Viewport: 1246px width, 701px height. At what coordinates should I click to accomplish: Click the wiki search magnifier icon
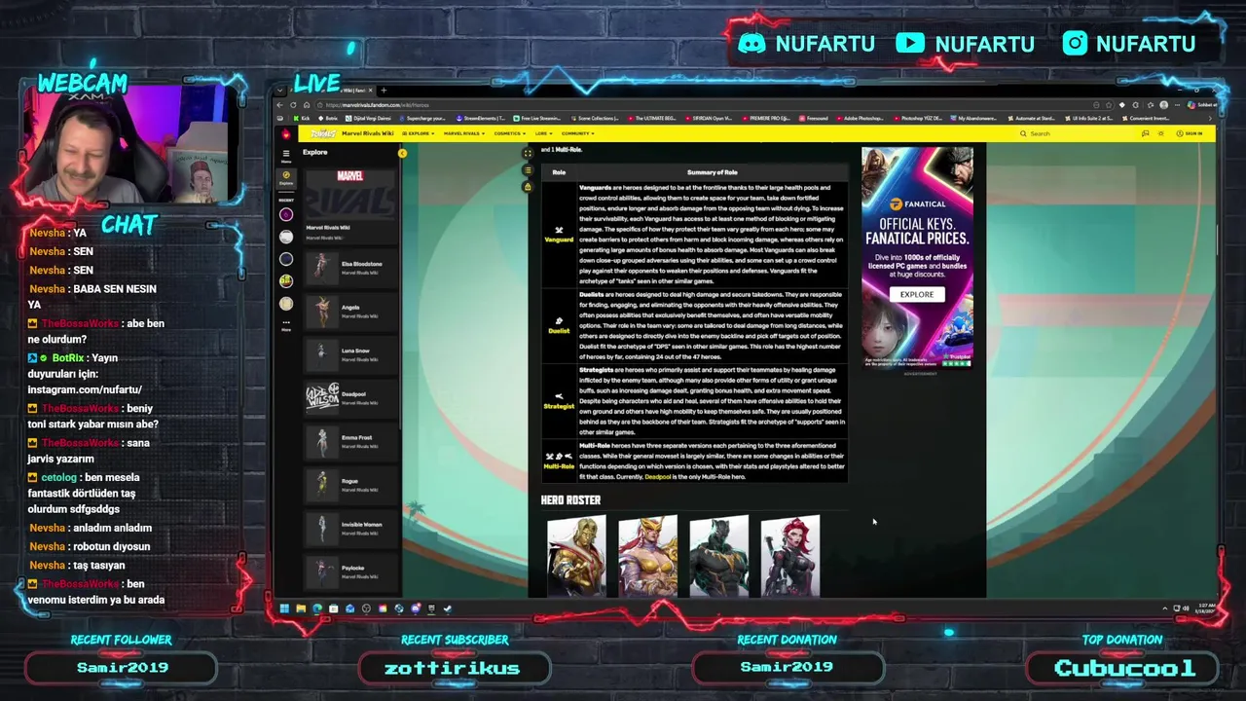[1023, 133]
